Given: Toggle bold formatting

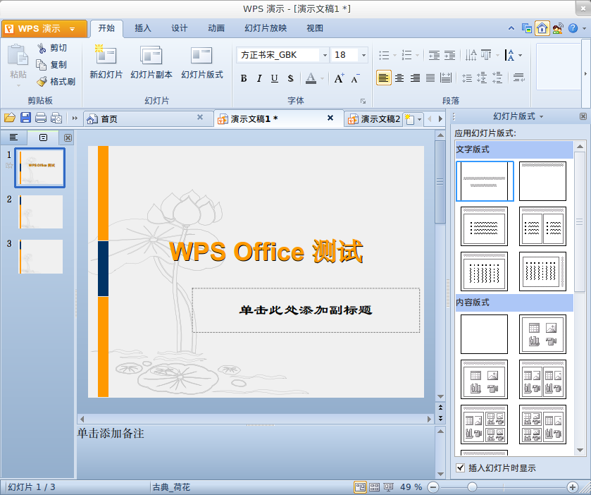Looking at the screenshot, I should coord(243,79).
